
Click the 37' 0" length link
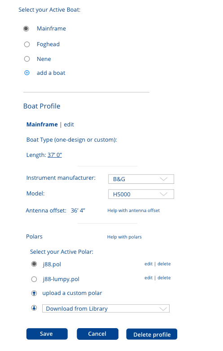click(55, 155)
